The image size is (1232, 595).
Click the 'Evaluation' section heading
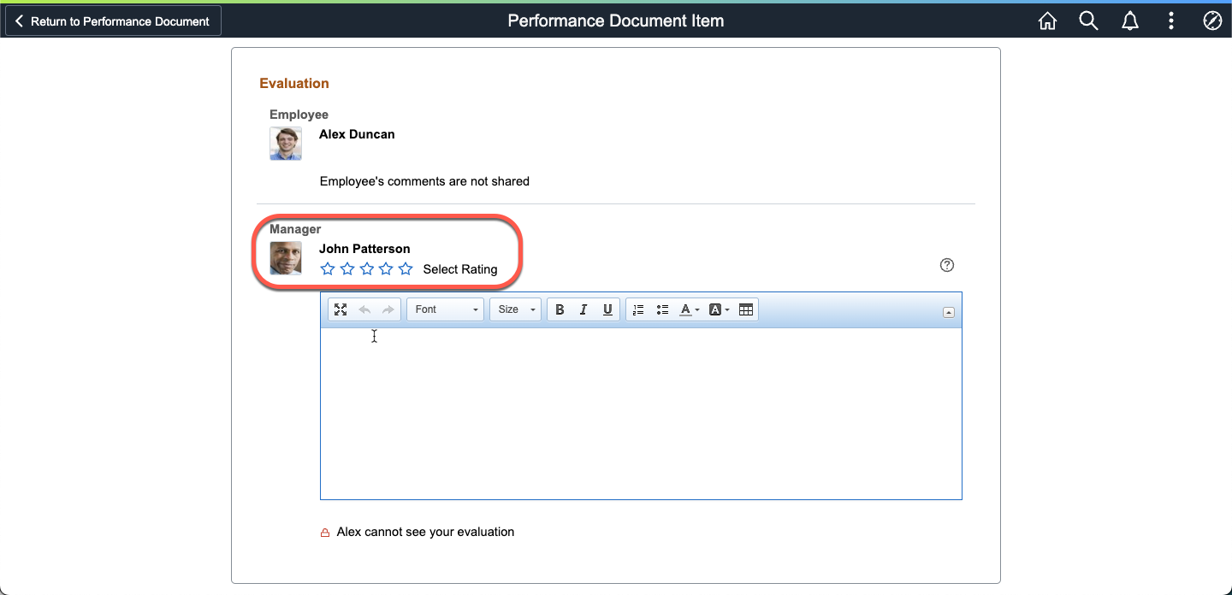pyautogui.click(x=294, y=84)
